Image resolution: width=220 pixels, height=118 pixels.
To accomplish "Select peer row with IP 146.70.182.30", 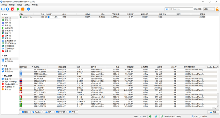I will [118, 97].
